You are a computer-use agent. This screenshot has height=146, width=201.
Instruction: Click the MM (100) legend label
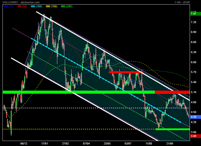(x=36, y=6)
